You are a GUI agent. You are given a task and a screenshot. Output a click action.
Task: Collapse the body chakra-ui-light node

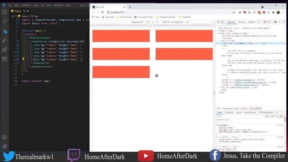pos(219,33)
